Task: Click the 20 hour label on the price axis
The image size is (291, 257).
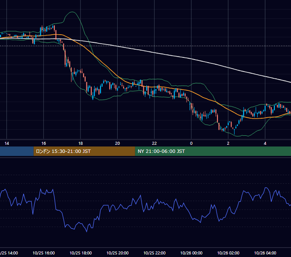Action: coord(118,143)
